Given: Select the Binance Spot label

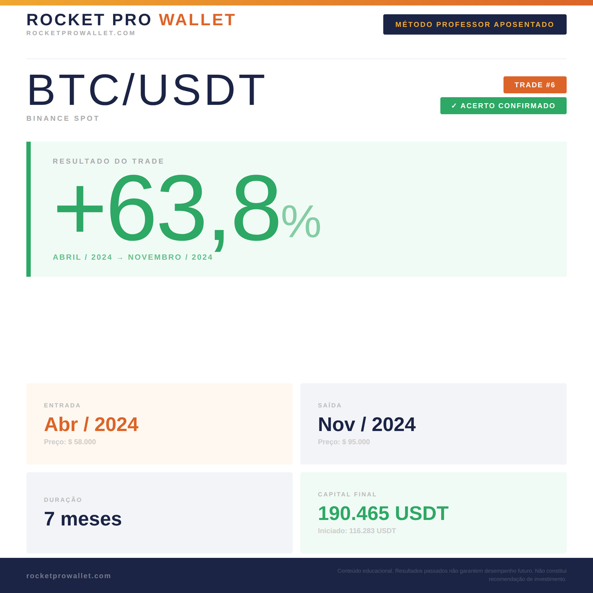Looking at the screenshot, I should point(63,119).
